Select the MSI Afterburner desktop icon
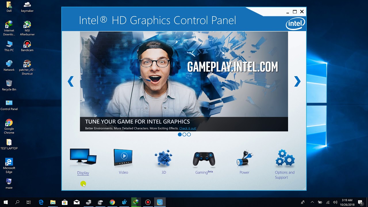Screen dimensions: 368x207 [27, 28]
